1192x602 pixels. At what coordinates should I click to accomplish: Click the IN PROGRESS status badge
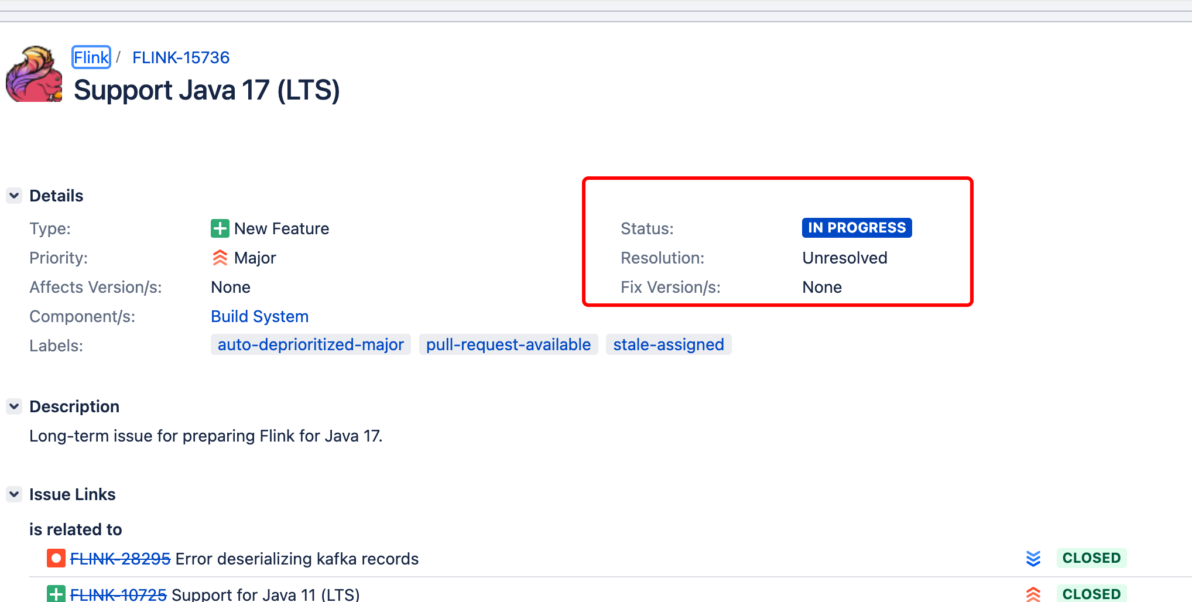click(857, 228)
